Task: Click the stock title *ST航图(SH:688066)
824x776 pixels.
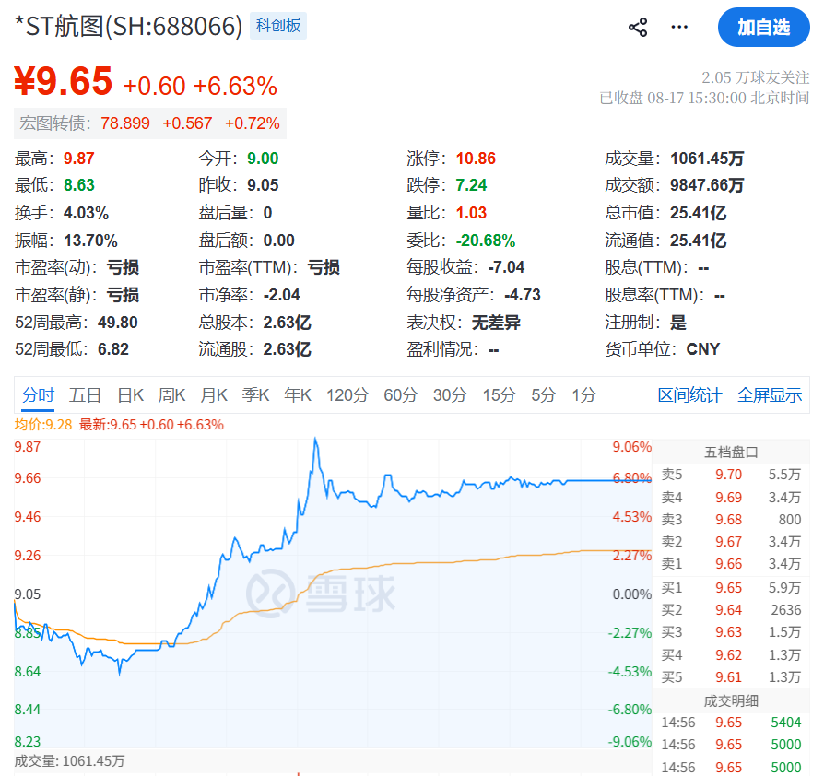Action: [x=129, y=26]
